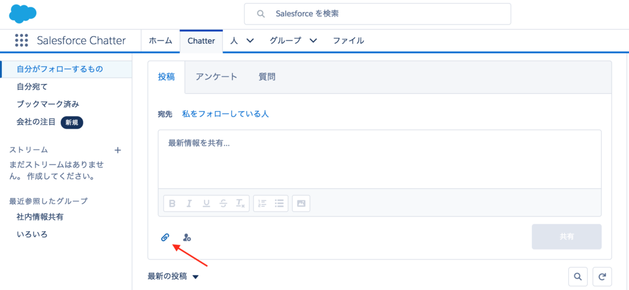Click the 新規 badge next to 会社の注目
The width and height of the screenshot is (629, 290).
(72, 123)
